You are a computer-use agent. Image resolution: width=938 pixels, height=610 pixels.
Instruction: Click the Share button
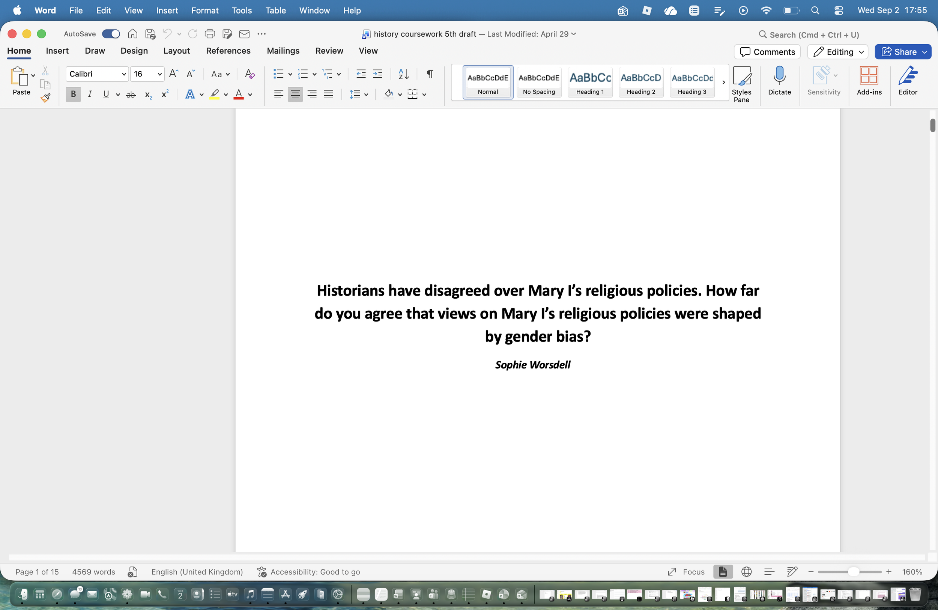[899, 52]
